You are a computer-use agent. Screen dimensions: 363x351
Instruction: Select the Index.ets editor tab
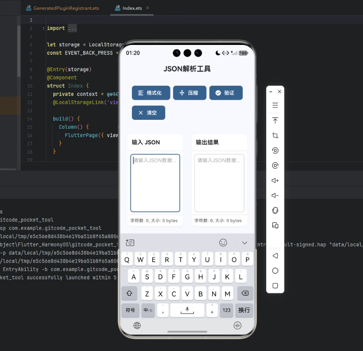[132, 8]
